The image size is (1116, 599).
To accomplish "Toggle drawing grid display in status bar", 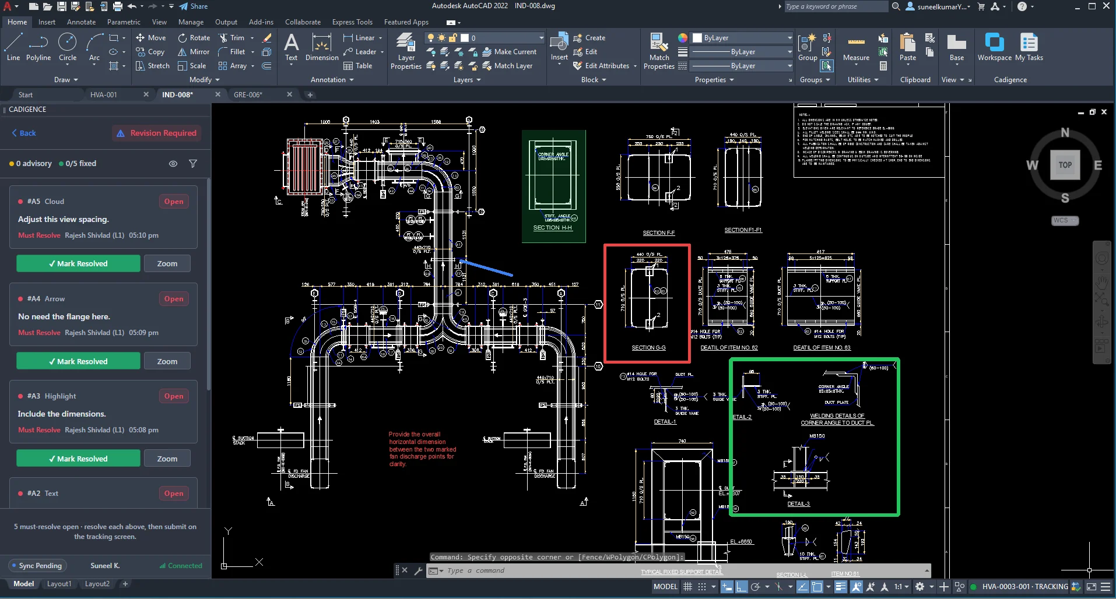I will 688,587.
